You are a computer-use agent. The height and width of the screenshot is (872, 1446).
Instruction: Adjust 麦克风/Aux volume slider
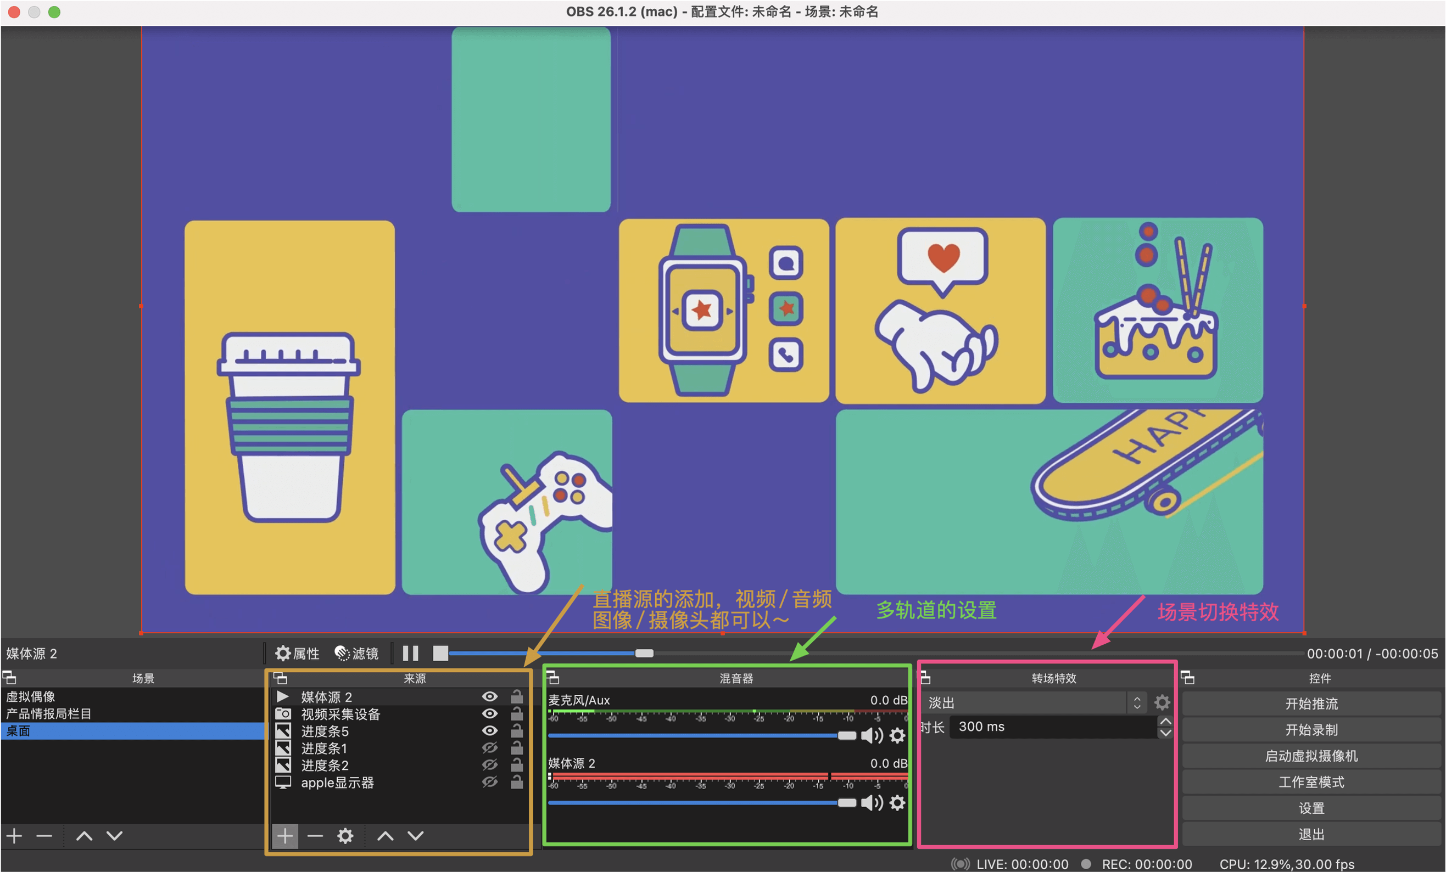846,735
